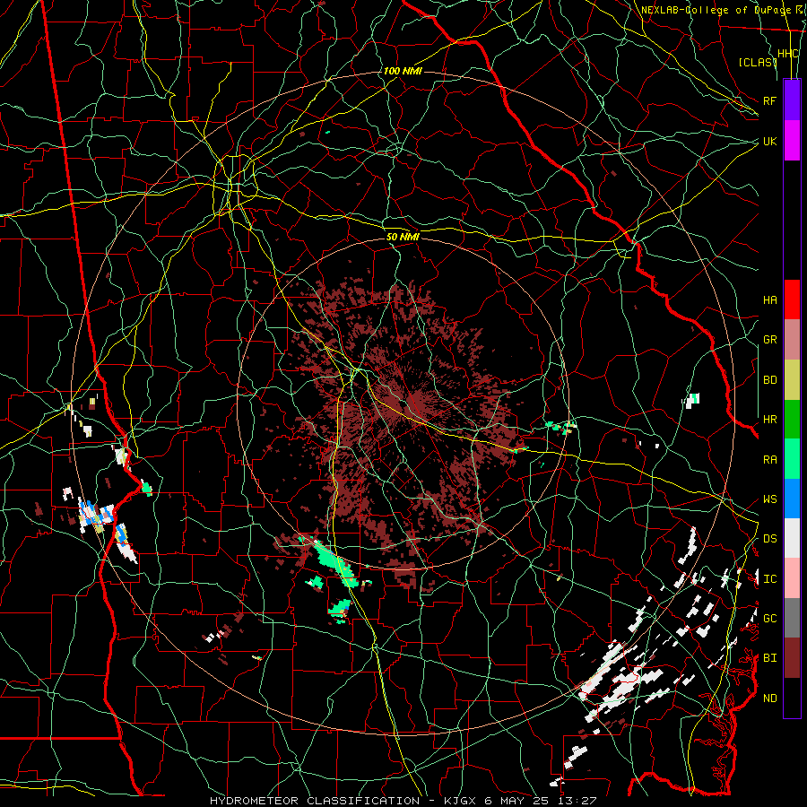The image size is (807, 807).
Task: Select the GR pink-tan legend swatch
Action: [x=792, y=340]
